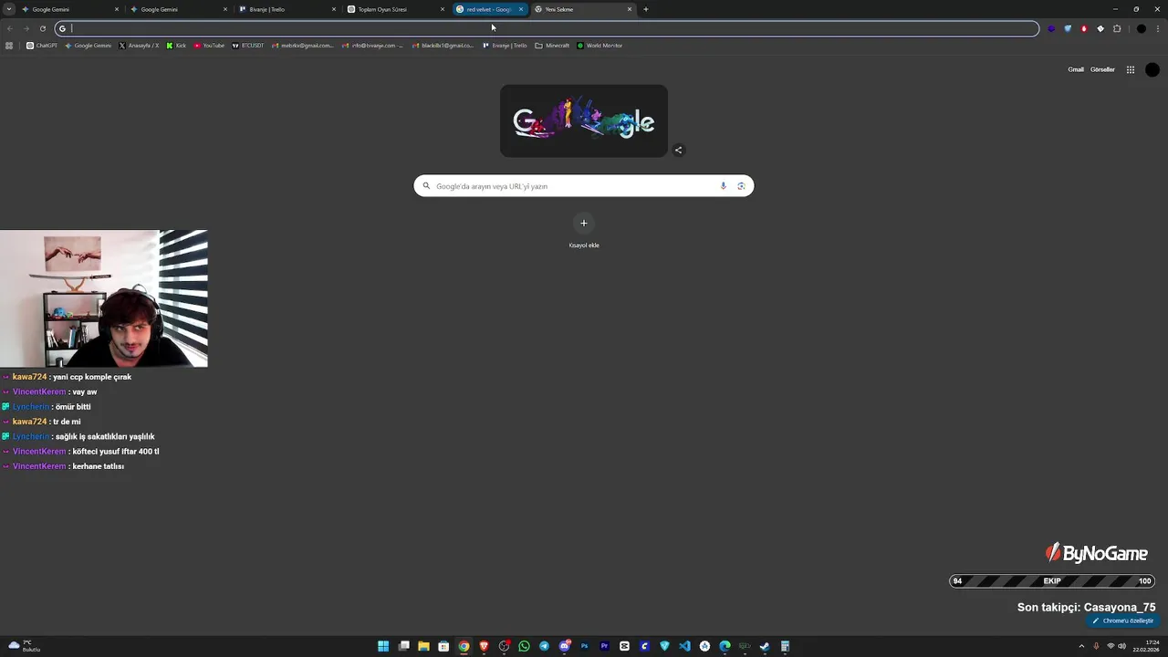Open the weather widget on the taskbar
1168x657 pixels.
pyautogui.click(x=24, y=646)
